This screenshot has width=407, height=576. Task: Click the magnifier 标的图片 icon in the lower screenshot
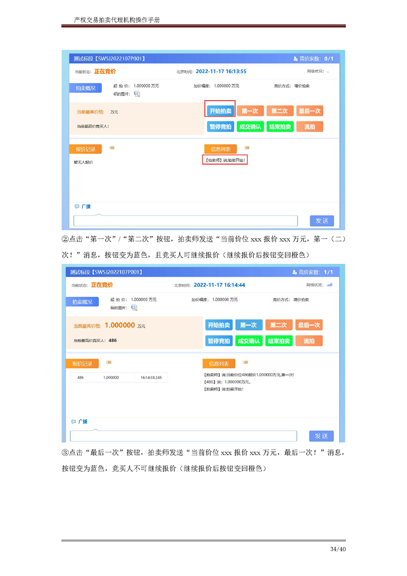click(134, 308)
